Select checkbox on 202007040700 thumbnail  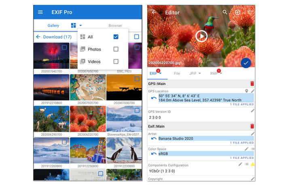tap(64, 47)
